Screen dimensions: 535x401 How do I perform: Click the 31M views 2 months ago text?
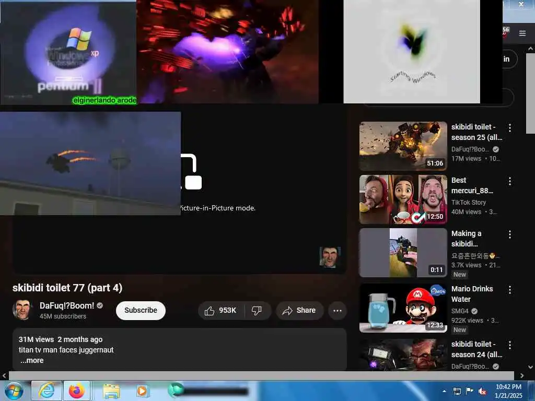point(61,339)
